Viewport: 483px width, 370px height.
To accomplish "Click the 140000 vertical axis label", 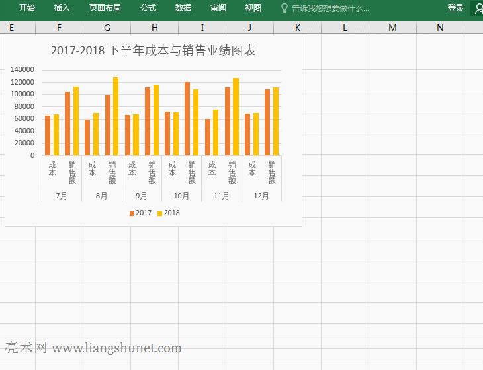I will click(23, 69).
